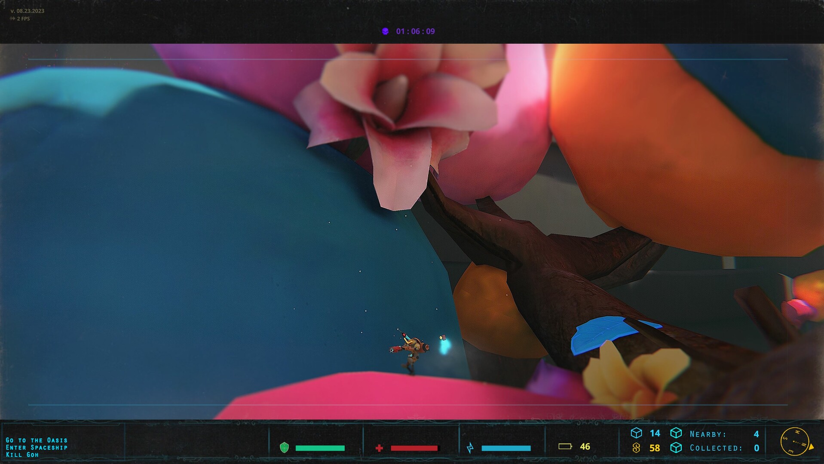
Task: Click the green armor bar
Action: (320, 448)
